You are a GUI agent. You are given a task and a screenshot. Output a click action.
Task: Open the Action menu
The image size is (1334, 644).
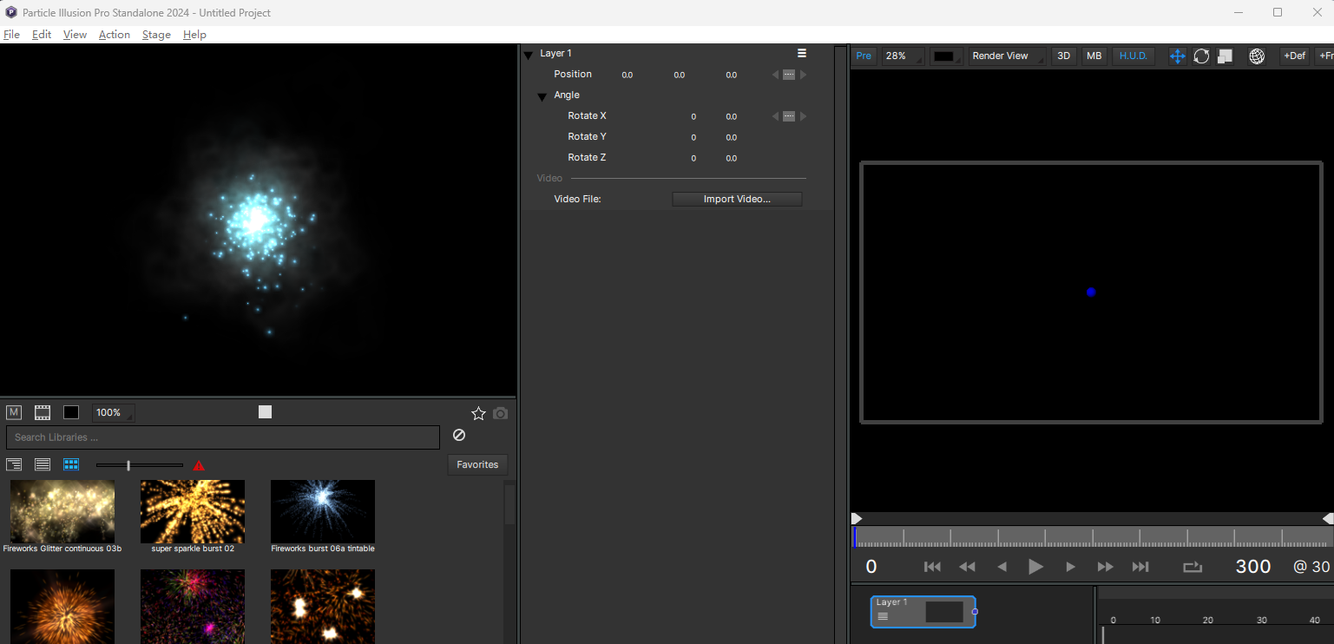114,35
